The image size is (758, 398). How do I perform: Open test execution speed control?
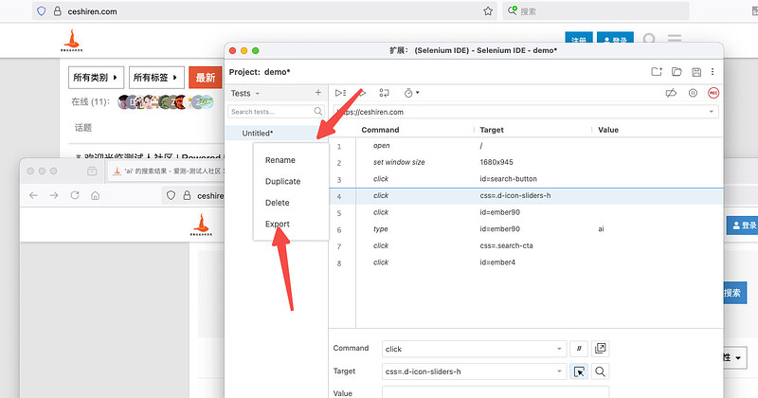pos(411,93)
